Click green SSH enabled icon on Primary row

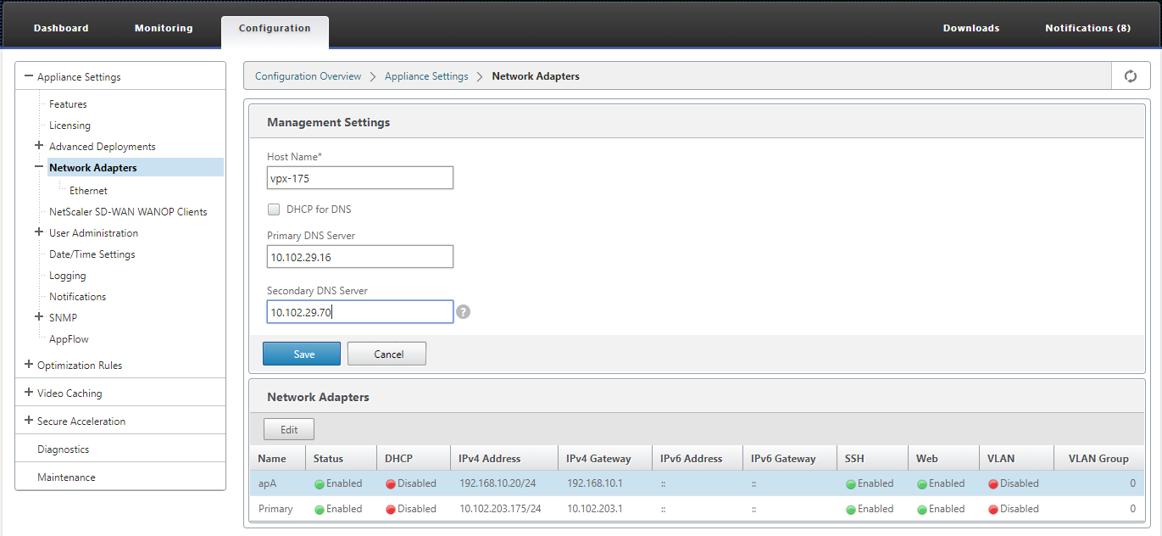pos(851,510)
